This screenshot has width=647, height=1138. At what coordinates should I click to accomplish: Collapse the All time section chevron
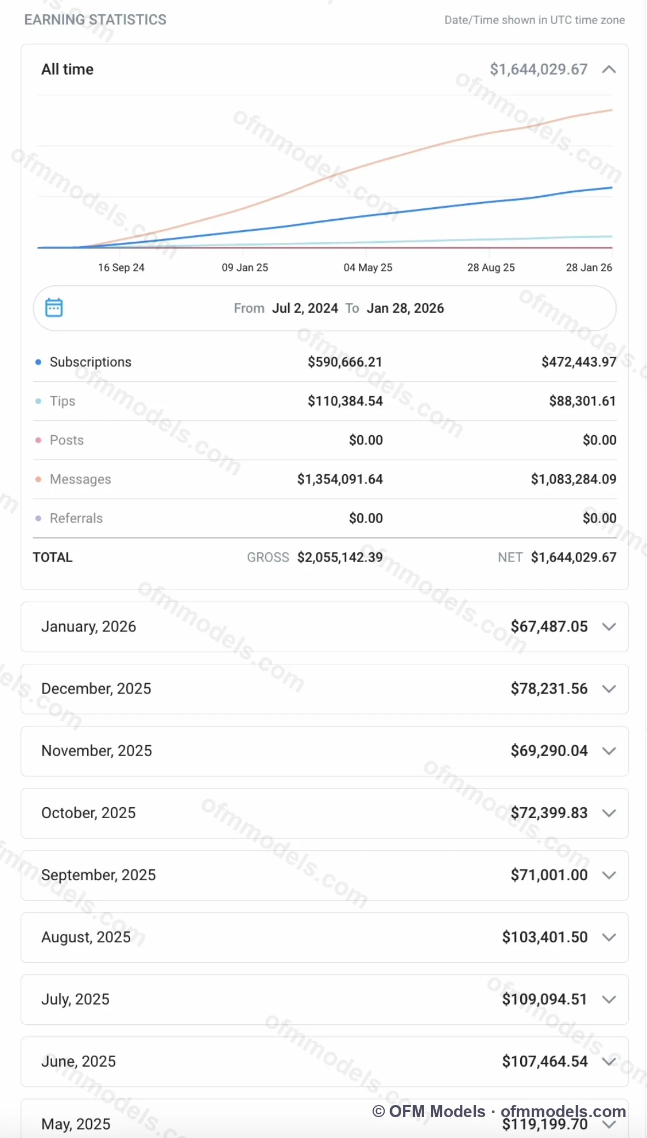[609, 69]
